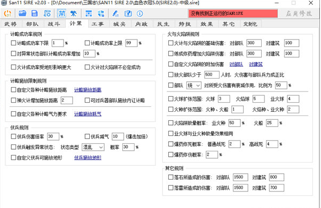Click 应用修改 button
This screenshot has height=208, width=321.
(299, 13)
